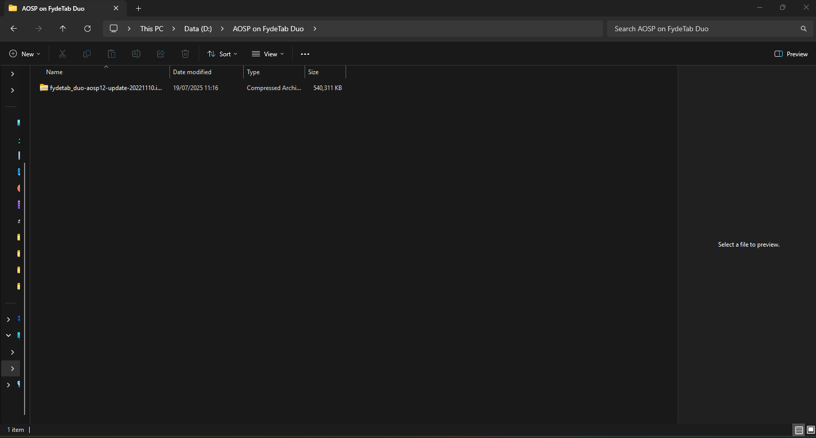Switch to details view in status bar
Viewport: 816px width, 438px height.
click(x=799, y=430)
